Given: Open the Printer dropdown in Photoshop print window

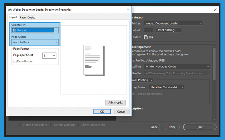Looking at the screenshot, I should click(x=173, y=23).
